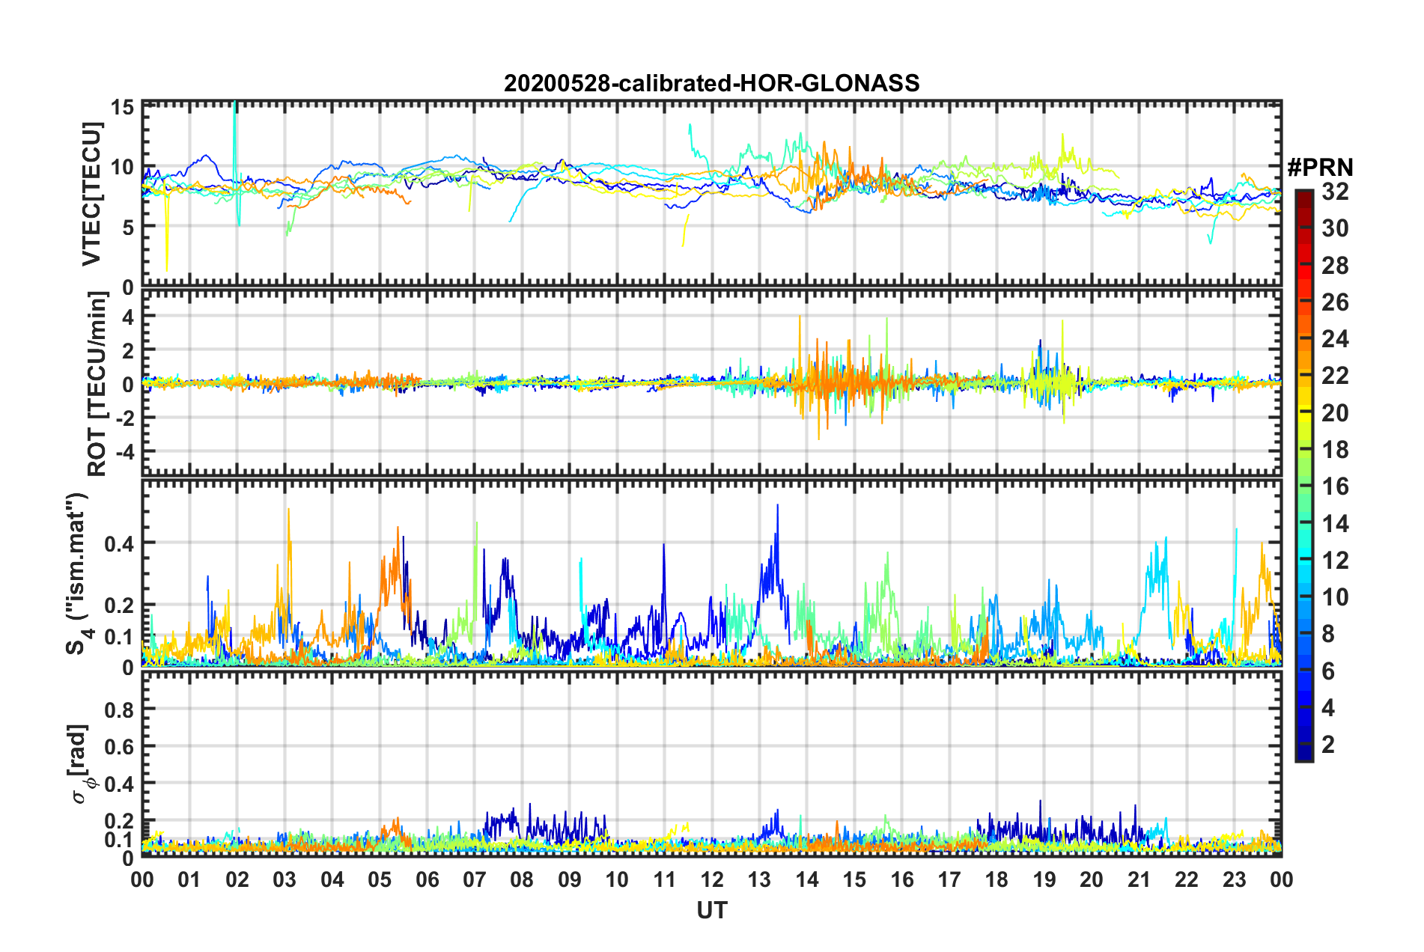This screenshot has height=952, width=1424.
Task: Click sigma phi y-axis tick label 0.6
Action: pos(119,746)
